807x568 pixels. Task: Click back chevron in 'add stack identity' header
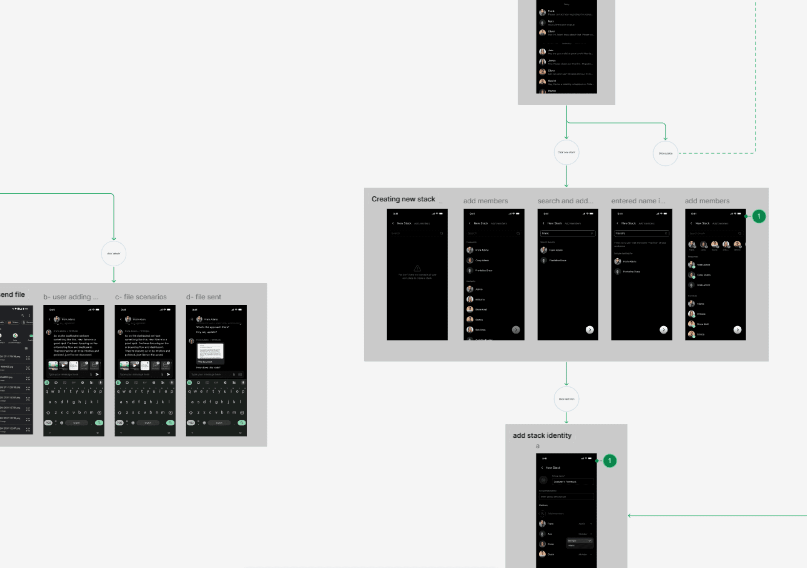point(542,468)
